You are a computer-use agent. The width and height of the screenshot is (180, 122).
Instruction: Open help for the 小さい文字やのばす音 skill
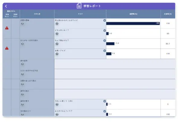click(x=23, y=74)
